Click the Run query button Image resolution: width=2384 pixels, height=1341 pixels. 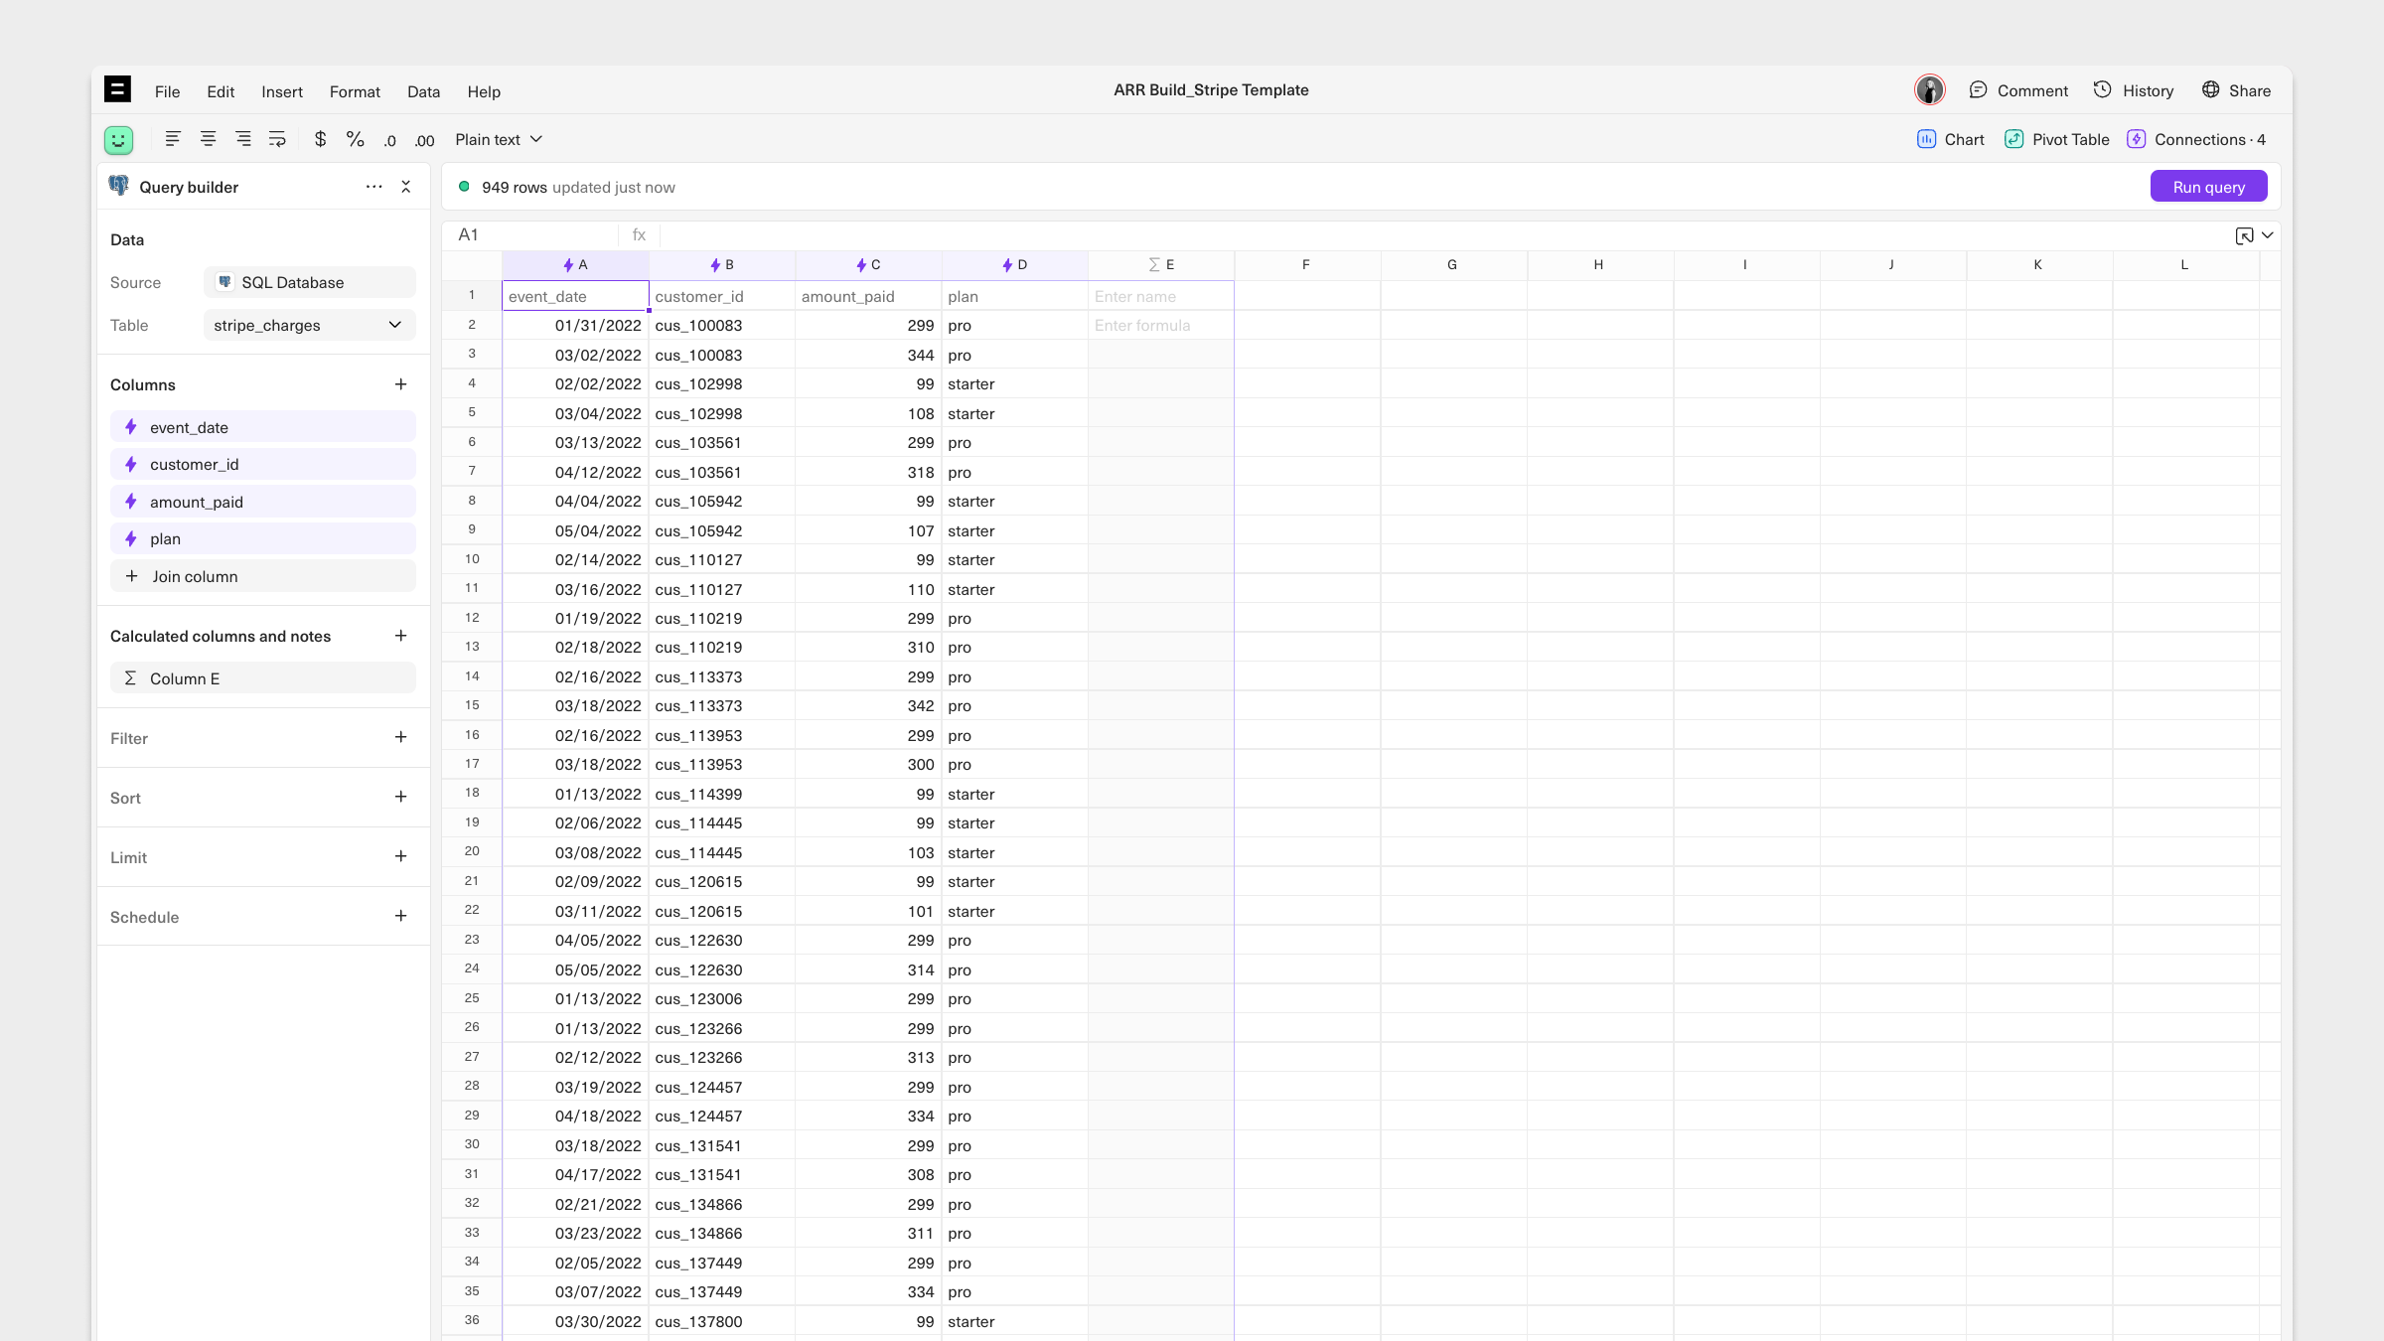coord(2208,187)
